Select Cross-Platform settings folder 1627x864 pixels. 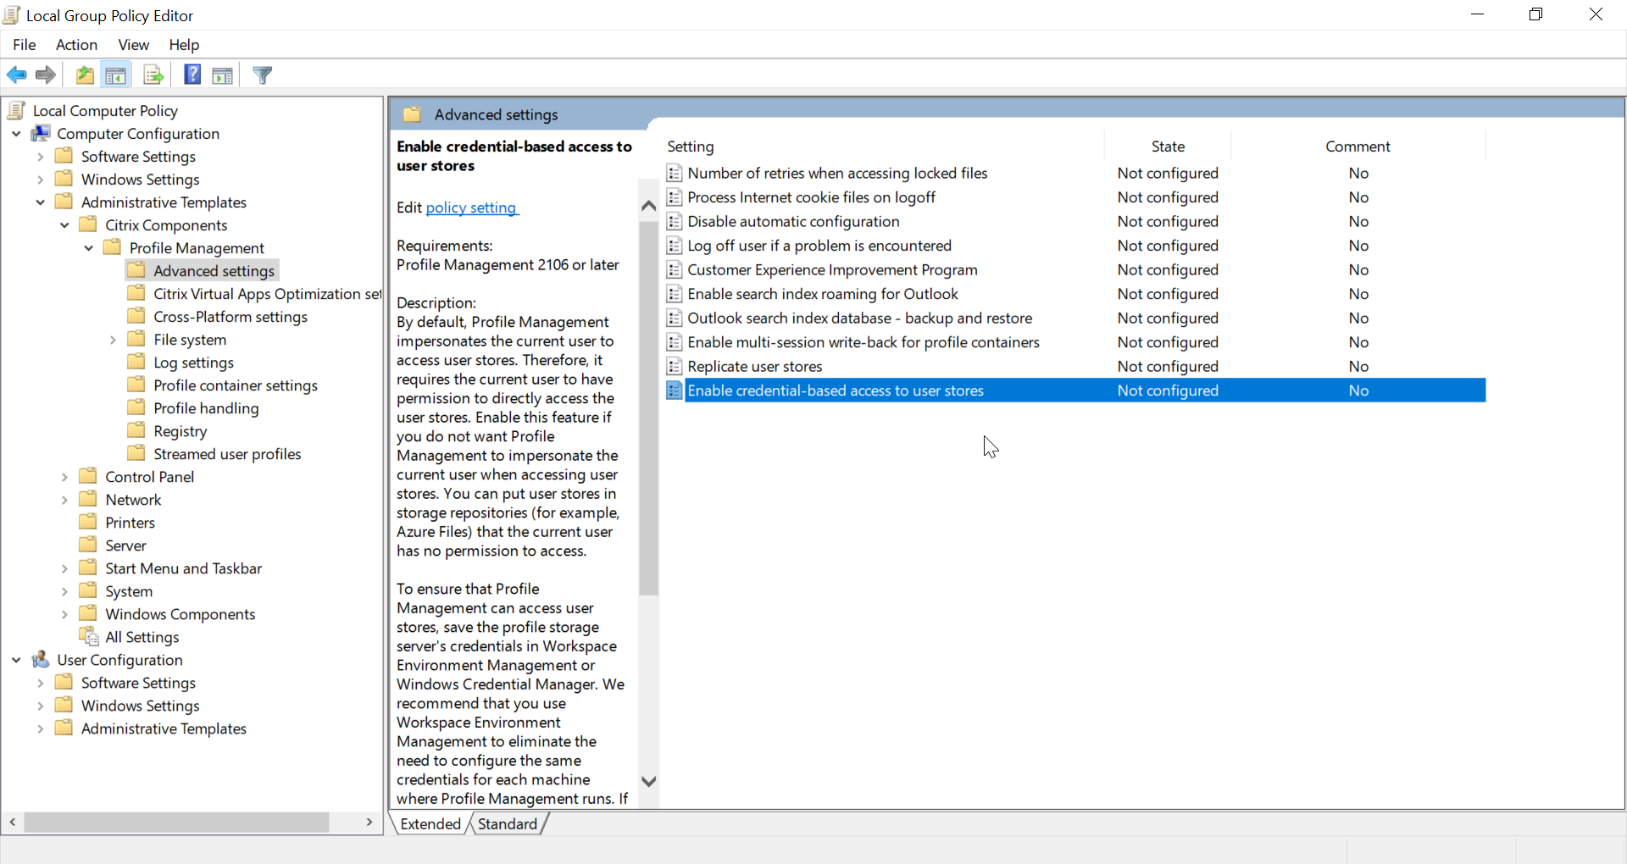(230, 317)
